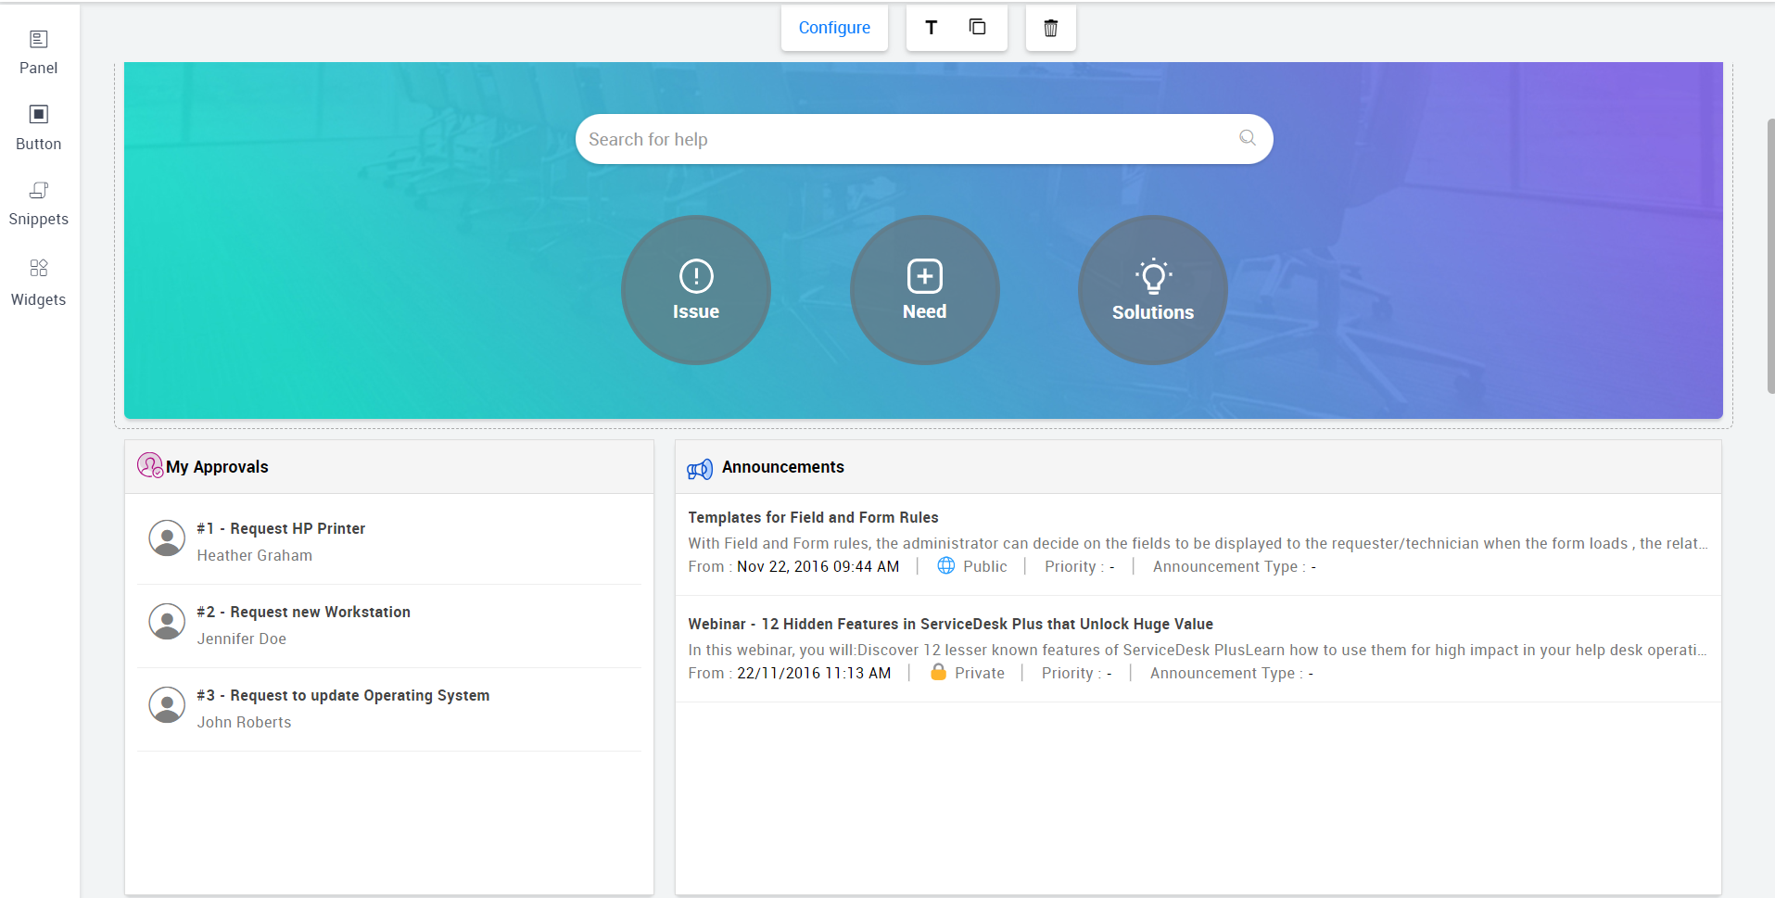
Task: Click the Configure button
Action: click(834, 28)
